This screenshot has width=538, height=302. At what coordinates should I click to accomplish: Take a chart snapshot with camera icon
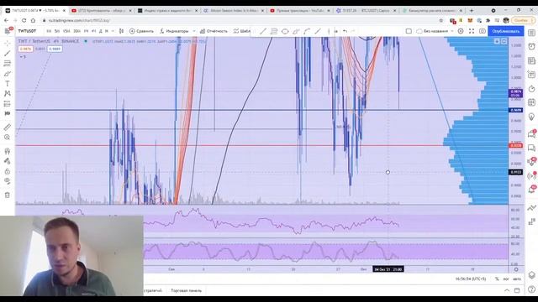pos(483,31)
